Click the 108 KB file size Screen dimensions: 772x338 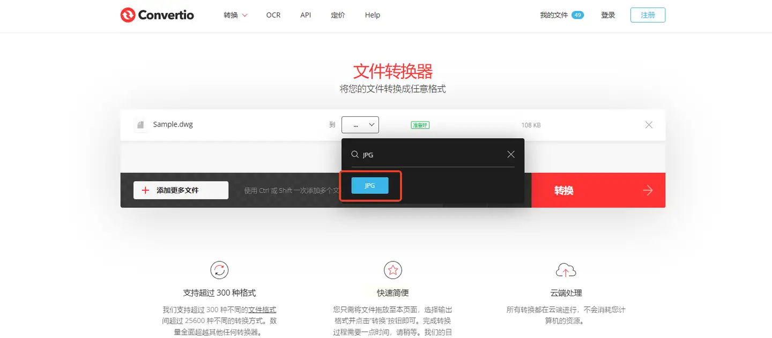531,125
